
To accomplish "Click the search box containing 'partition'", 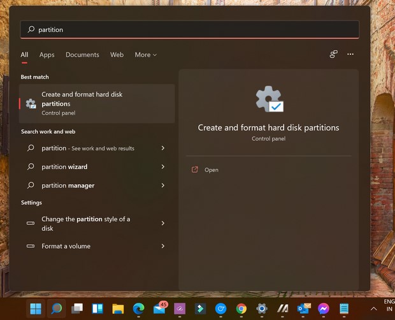I will click(191, 30).
